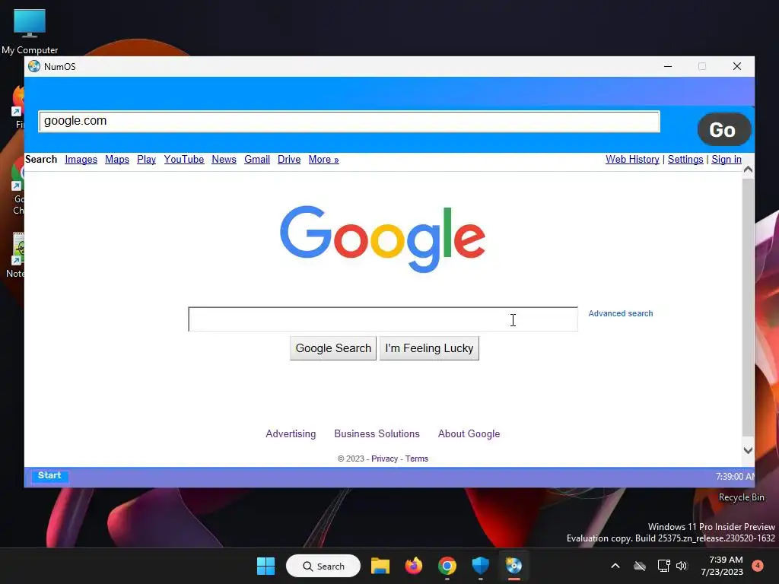Click the Sign in link
Screen dimensions: 779x584
click(727, 160)
